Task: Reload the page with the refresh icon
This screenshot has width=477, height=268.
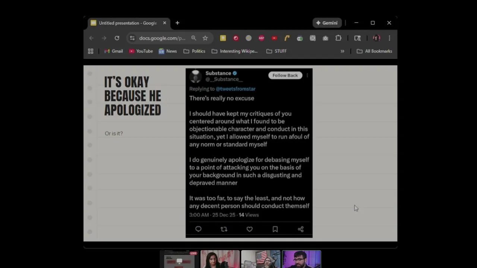Action: click(x=117, y=38)
